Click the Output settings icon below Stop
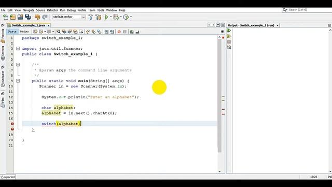 click(229, 47)
